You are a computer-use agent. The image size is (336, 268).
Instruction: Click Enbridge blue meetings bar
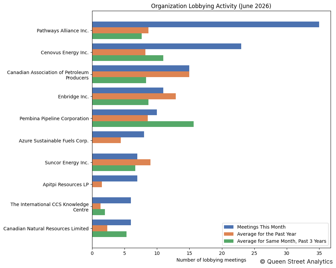pyautogui.click(x=128, y=91)
